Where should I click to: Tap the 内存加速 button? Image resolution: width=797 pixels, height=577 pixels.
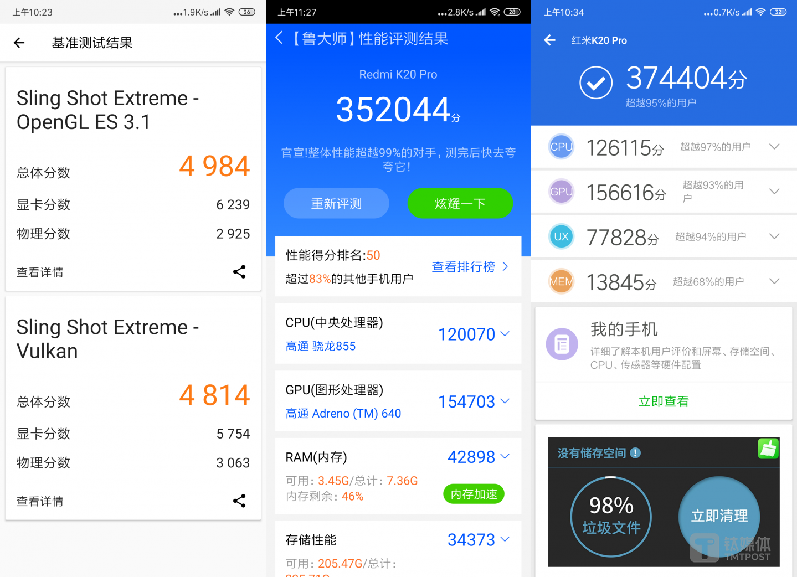474,494
